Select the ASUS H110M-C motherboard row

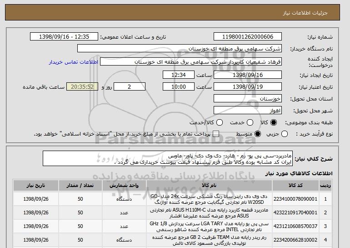click(x=172, y=213)
